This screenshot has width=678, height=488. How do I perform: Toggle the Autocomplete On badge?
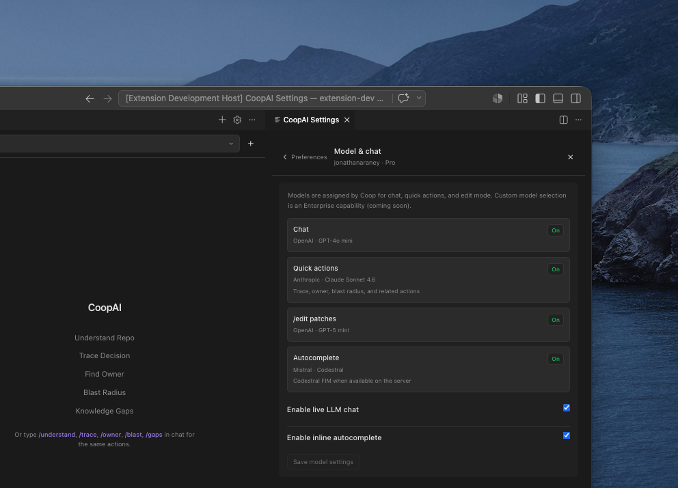(x=556, y=359)
